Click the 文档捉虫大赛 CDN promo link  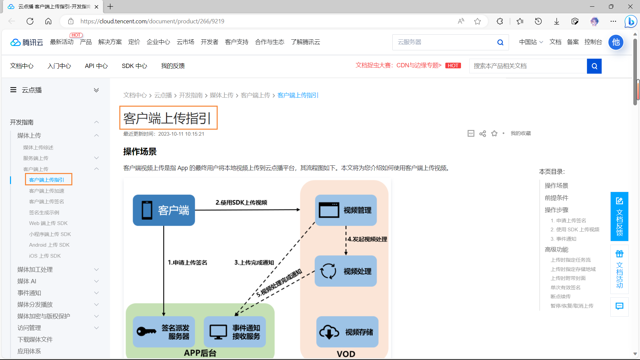point(398,65)
